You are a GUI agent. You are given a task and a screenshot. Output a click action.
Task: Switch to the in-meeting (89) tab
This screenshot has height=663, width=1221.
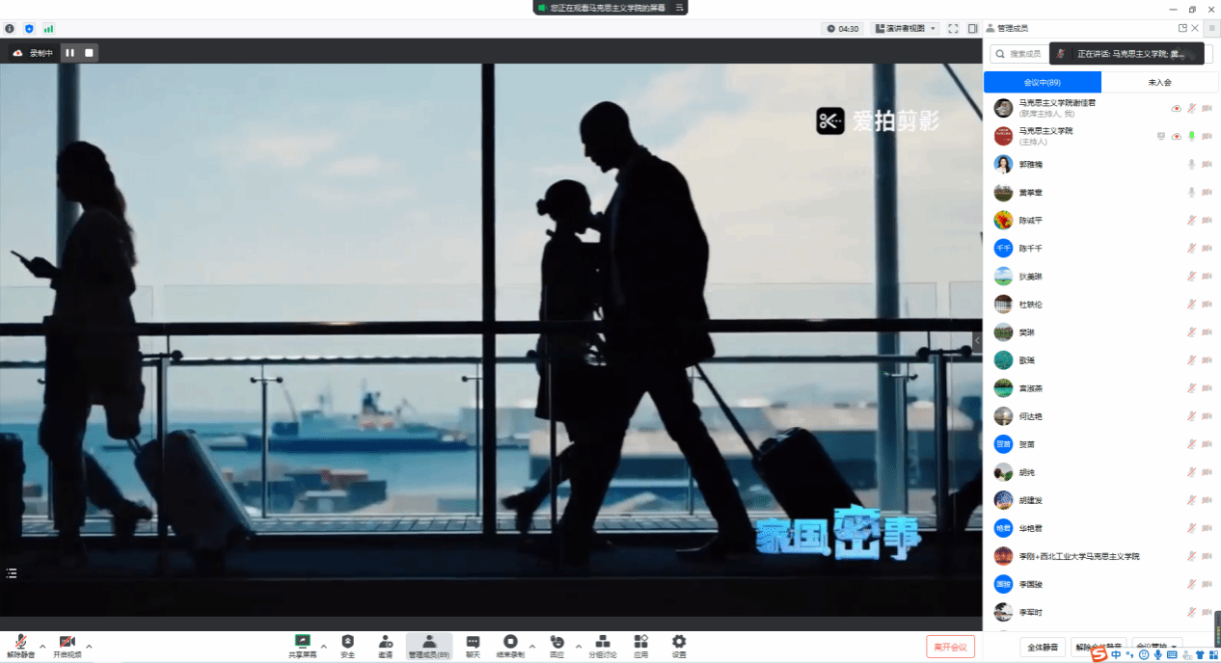click(1042, 83)
